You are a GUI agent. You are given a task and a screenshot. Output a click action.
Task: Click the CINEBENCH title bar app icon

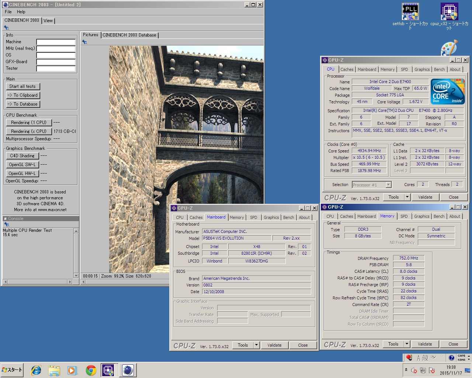pos(6,5)
